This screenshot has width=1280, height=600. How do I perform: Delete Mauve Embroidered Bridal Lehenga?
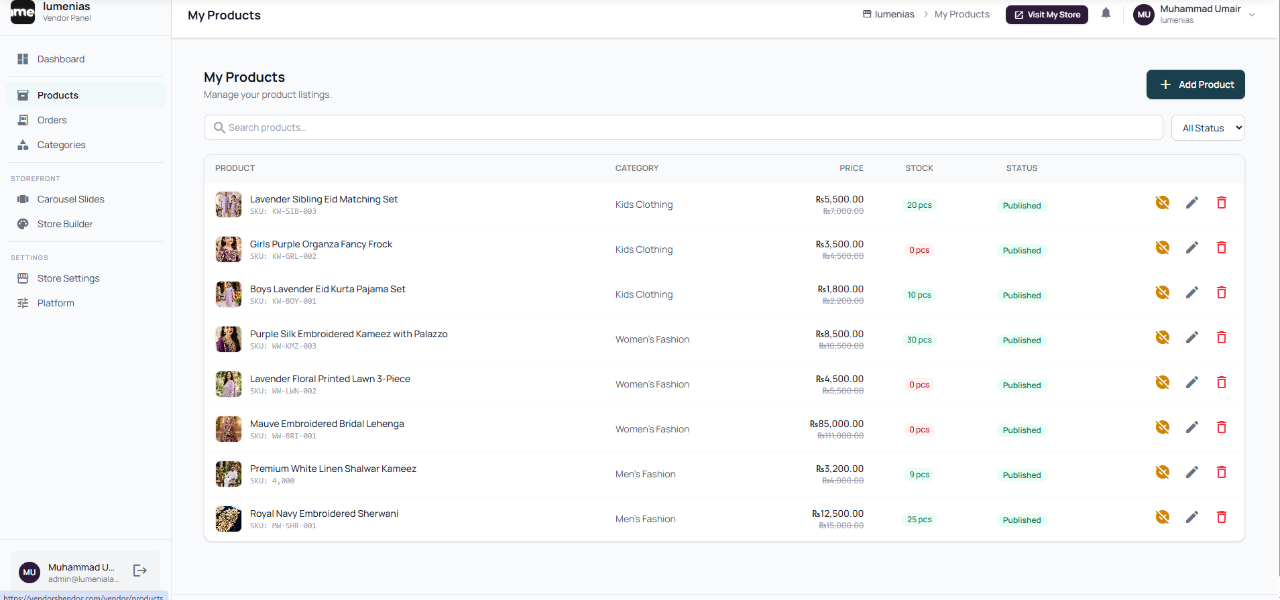pos(1222,427)
